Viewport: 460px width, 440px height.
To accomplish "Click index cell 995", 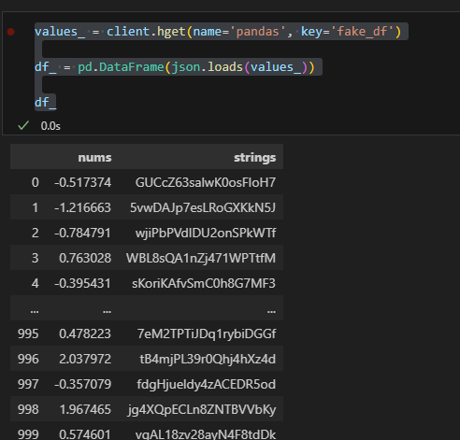I will (x=28, y=334).
